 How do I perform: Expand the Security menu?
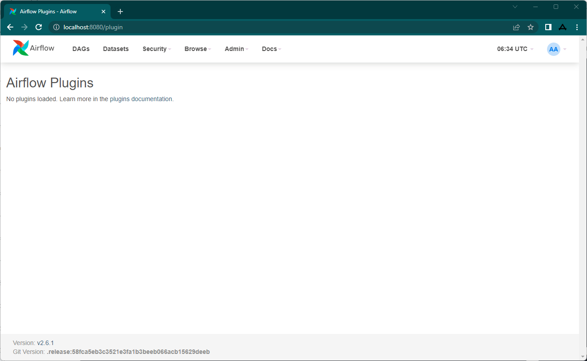[157, 49]
